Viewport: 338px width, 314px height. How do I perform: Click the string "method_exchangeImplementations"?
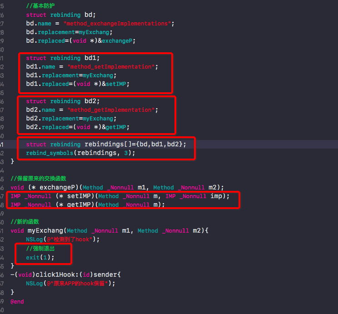tap(117, 24)
